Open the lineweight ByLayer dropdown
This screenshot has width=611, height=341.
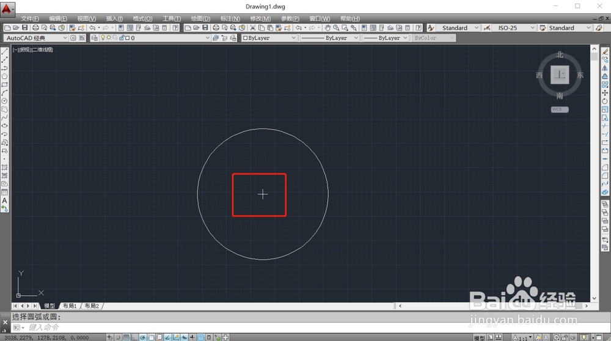coord(405,38)
